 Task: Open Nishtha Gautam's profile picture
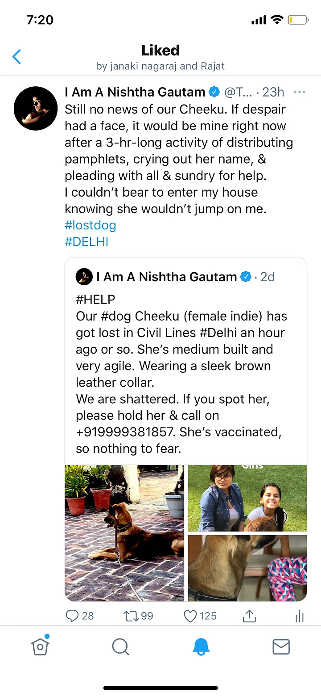point(36,109)
